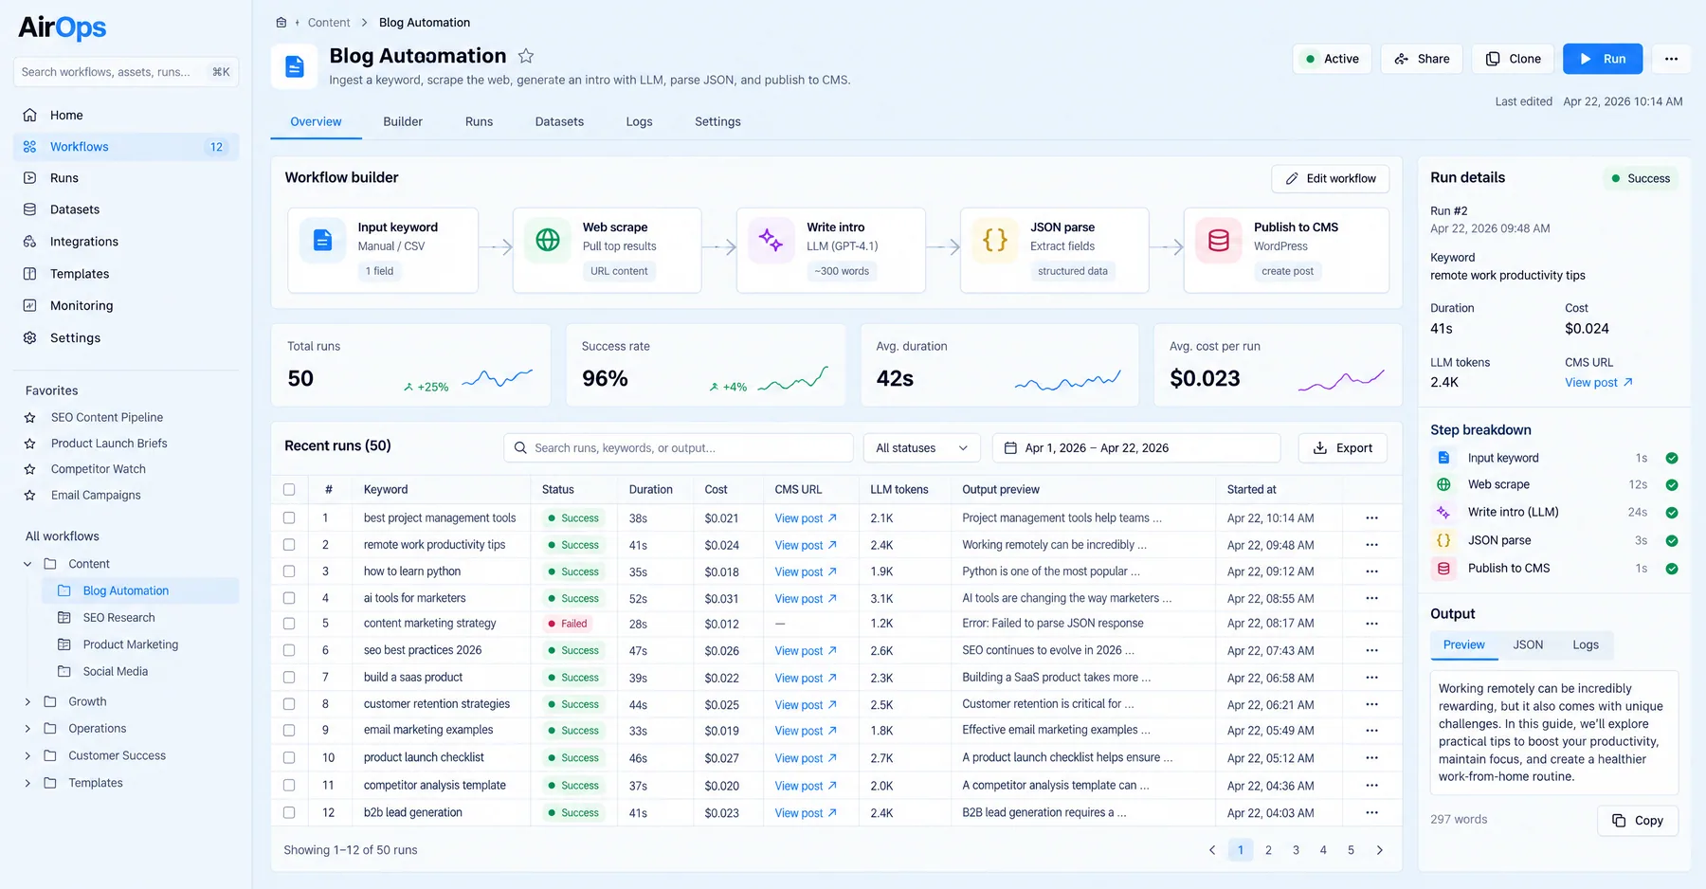Click the JSON parse braces icon
1706x889 pixels.
(995, 241)
